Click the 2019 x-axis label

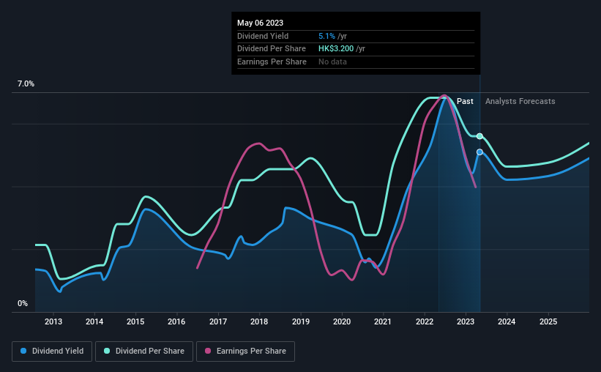(x=301, y=321)
